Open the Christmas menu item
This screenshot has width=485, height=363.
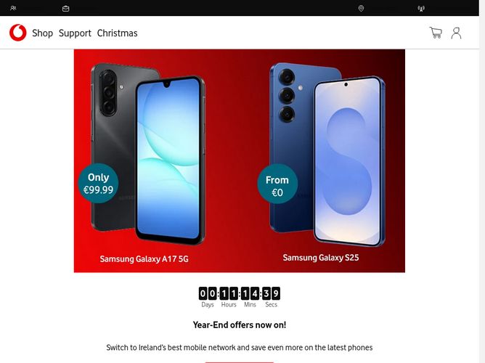pyautogui.click(x=117, y=33)
